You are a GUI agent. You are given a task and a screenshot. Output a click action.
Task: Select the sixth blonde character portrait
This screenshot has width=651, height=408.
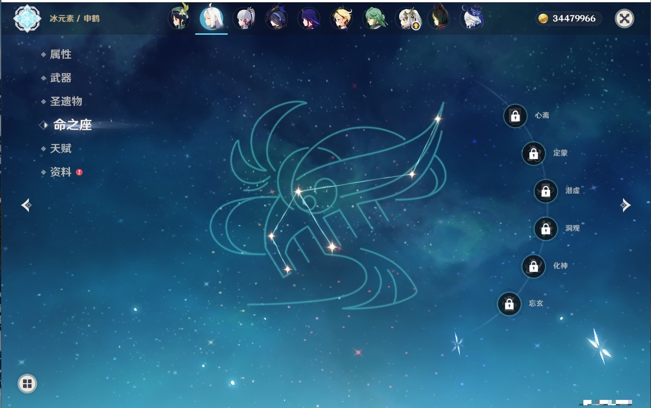[342, 19]
